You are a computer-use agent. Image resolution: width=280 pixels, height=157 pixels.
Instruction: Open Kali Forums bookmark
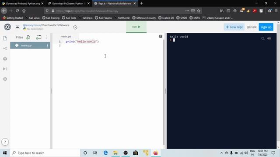coord(103,18)
